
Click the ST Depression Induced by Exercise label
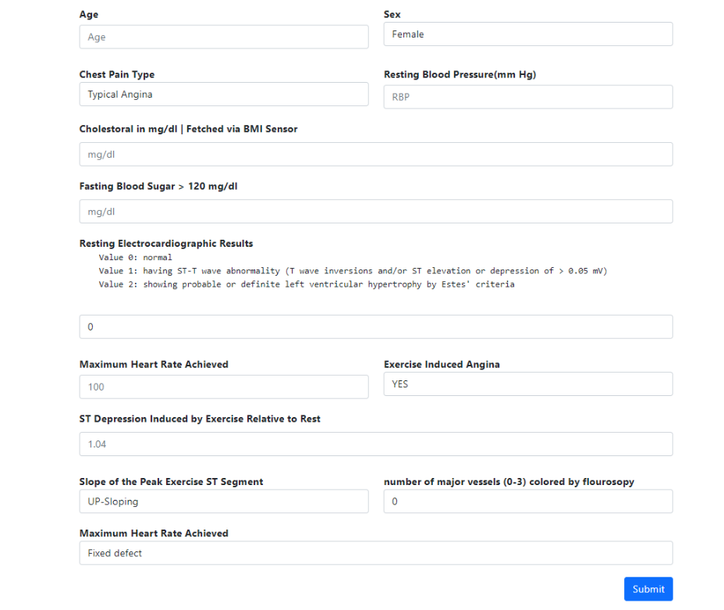(200, 419)
